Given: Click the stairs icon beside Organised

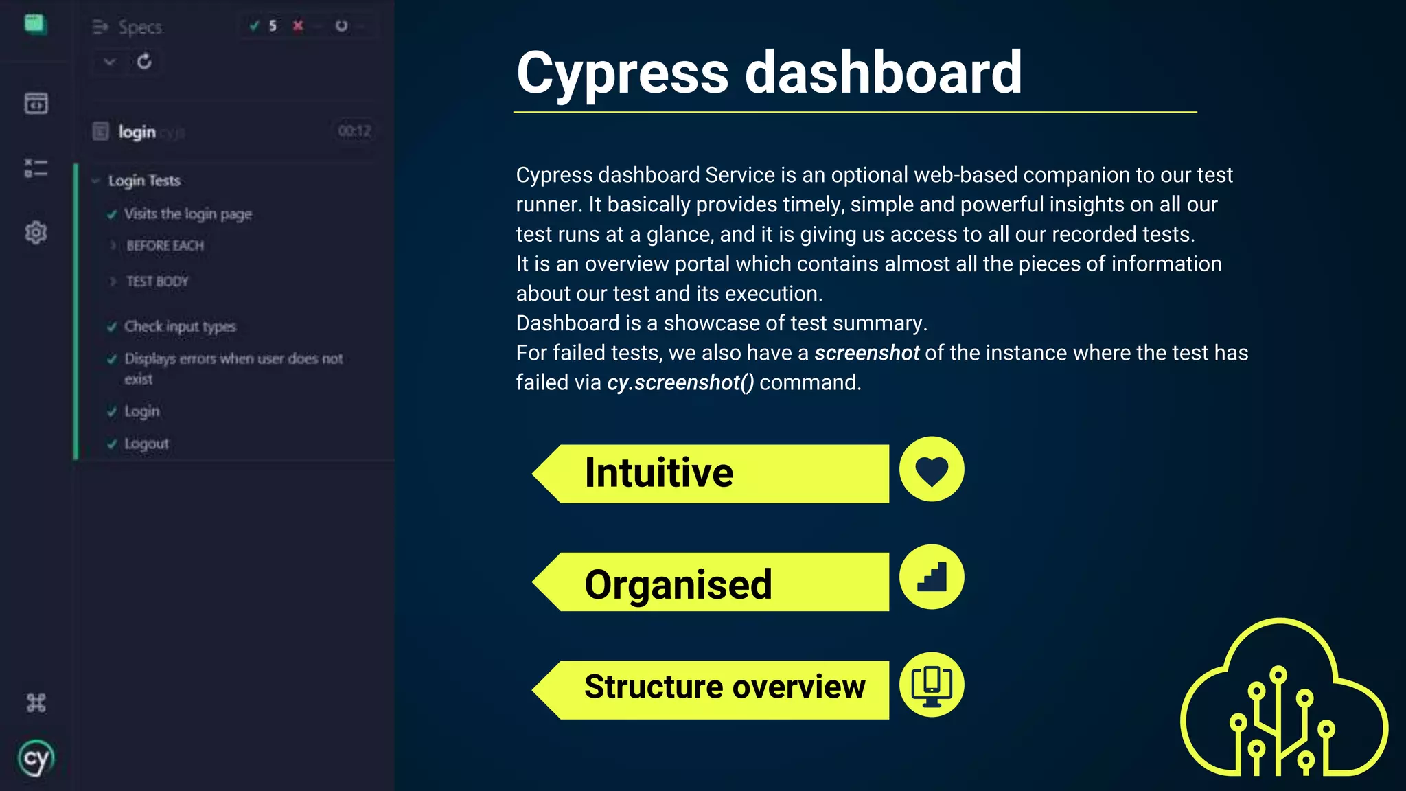Looking at the screenshot, I should coord(932,577).
